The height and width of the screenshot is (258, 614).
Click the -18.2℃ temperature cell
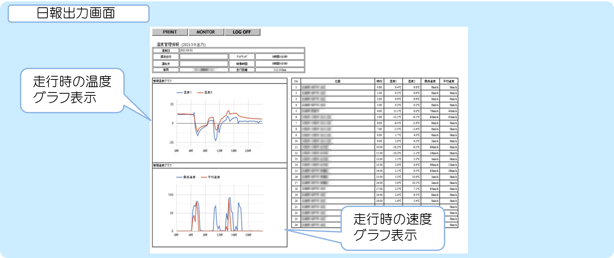393,147
